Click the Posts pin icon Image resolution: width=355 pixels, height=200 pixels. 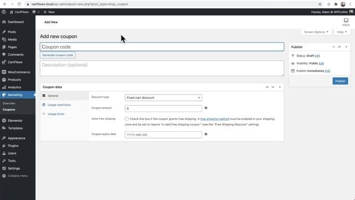pos(4,32)
